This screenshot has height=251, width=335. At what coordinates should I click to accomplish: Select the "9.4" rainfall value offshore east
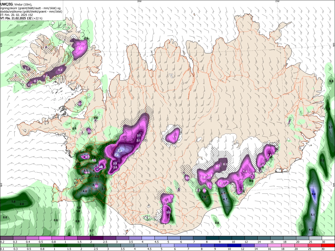coord(314,194)
